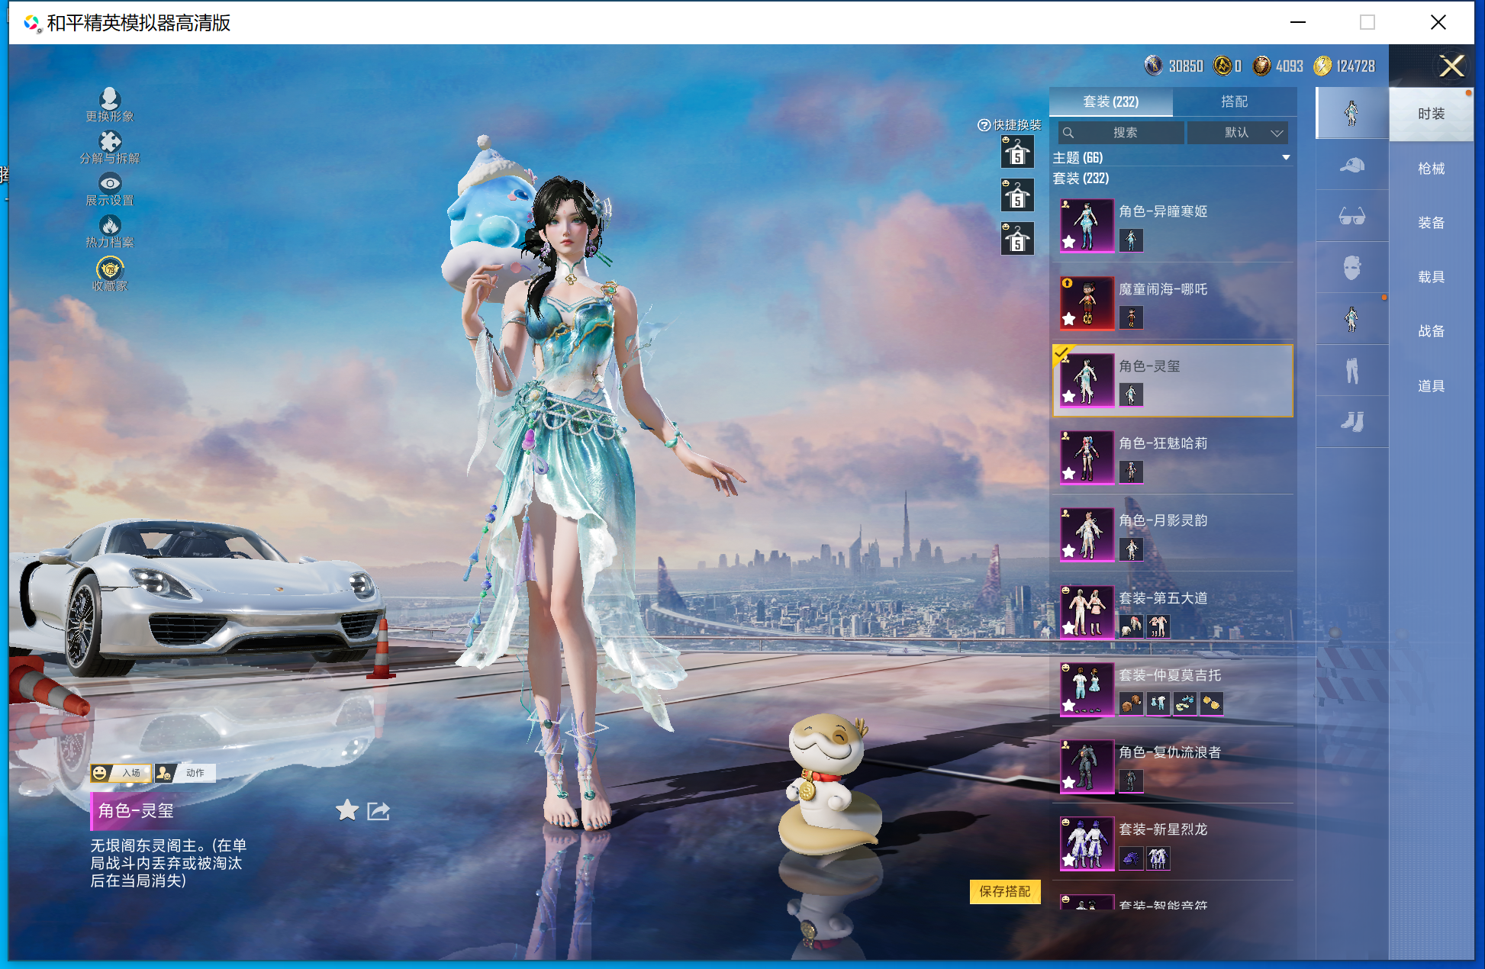Screen dimensions: 1485x969
Task: Switch to the 搭配 tab
Action: pos(1234,101)
